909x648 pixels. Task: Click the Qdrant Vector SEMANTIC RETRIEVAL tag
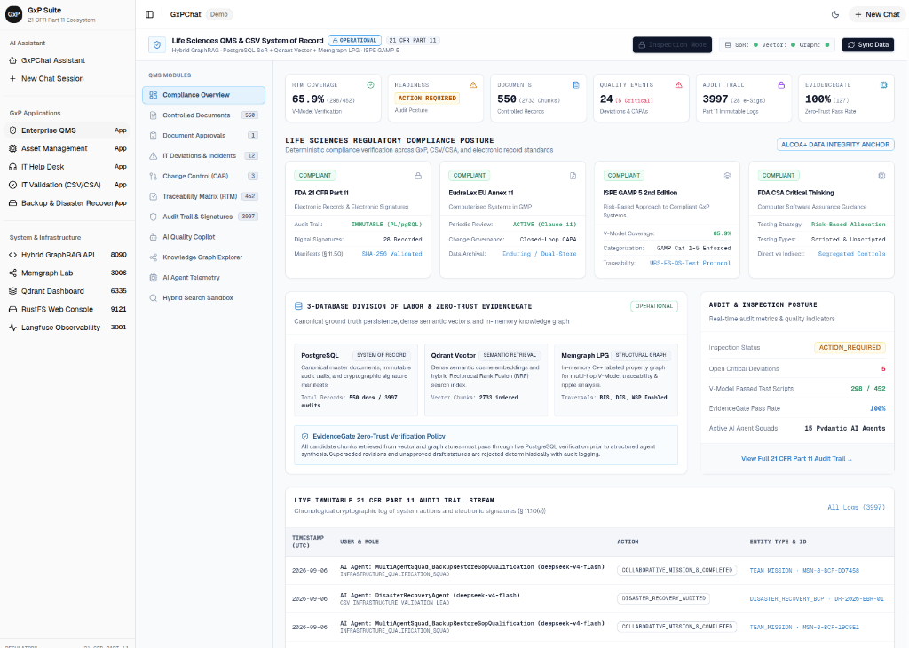pos(510,355)
